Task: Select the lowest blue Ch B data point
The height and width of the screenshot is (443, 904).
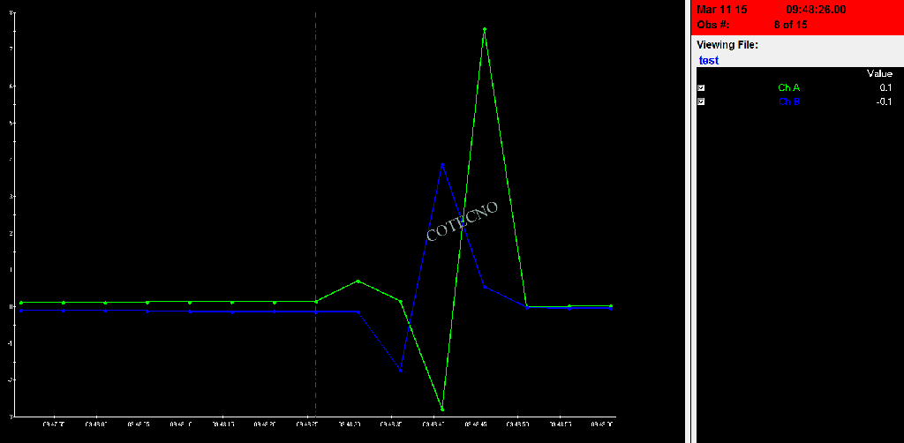Action: click(x=401, y=370)
